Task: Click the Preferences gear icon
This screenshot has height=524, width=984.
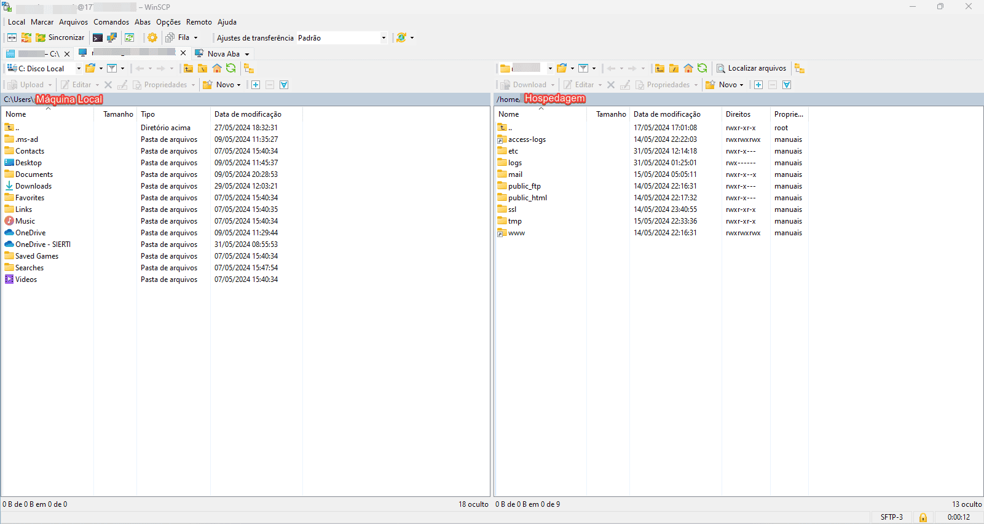Action: [x=152, y=37]
